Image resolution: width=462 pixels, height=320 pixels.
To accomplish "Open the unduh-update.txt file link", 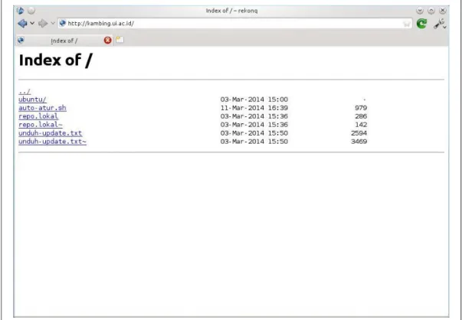I will pyautogui.click(x=51, y=133).
